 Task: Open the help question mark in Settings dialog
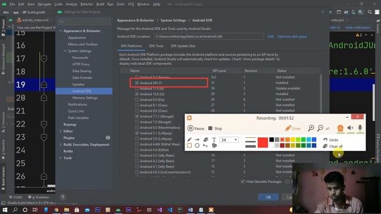click(63, 197)
